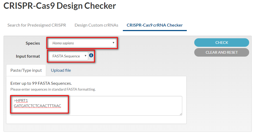
Task: Click the textarea resize handle corner
Action: [181, 114]
